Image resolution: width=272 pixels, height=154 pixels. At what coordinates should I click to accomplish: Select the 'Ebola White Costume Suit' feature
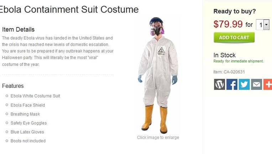[35, 96]
